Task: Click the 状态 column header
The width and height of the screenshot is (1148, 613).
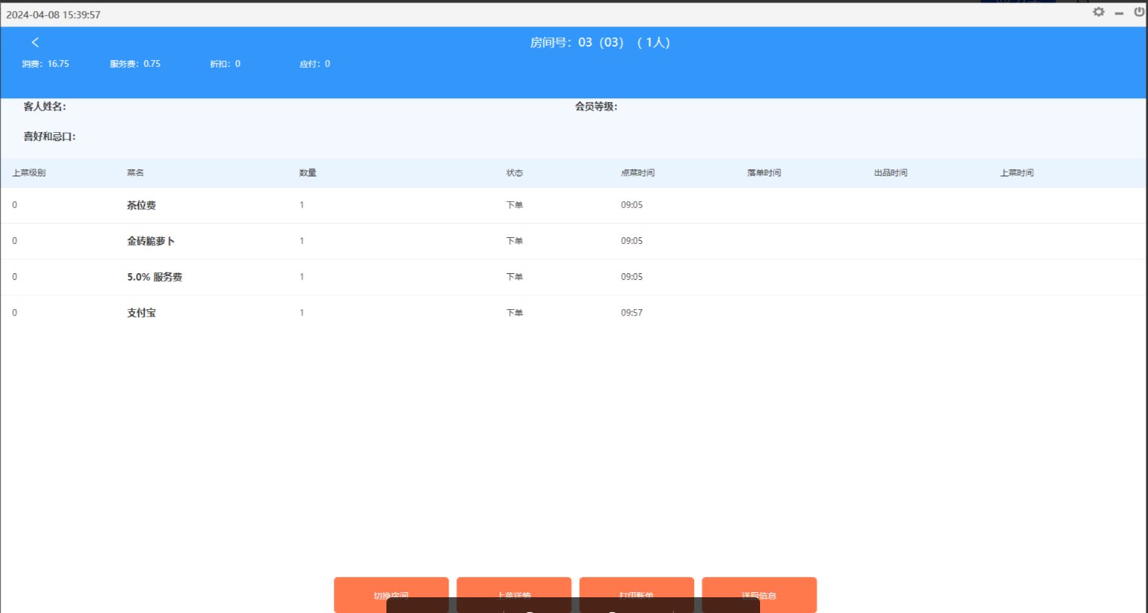Action: tap(514, 173)
